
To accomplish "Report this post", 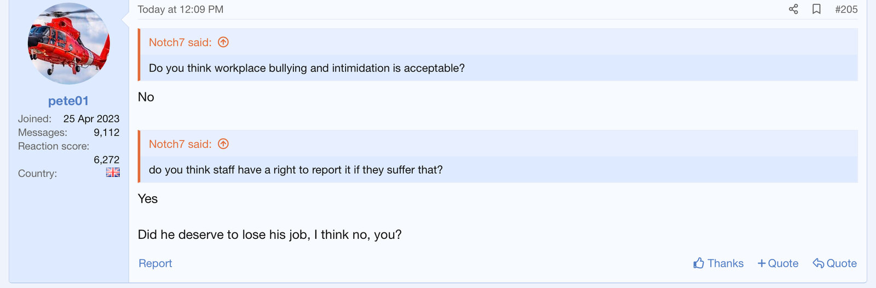I will (155, 263).
